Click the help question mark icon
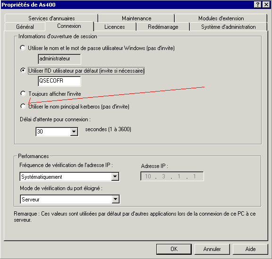The height and width of the screenshot is (259, 272). (x=258, y=4)
